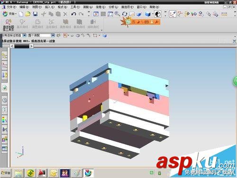Click the first synchronous modeling tool button

(x=9, y=25)
